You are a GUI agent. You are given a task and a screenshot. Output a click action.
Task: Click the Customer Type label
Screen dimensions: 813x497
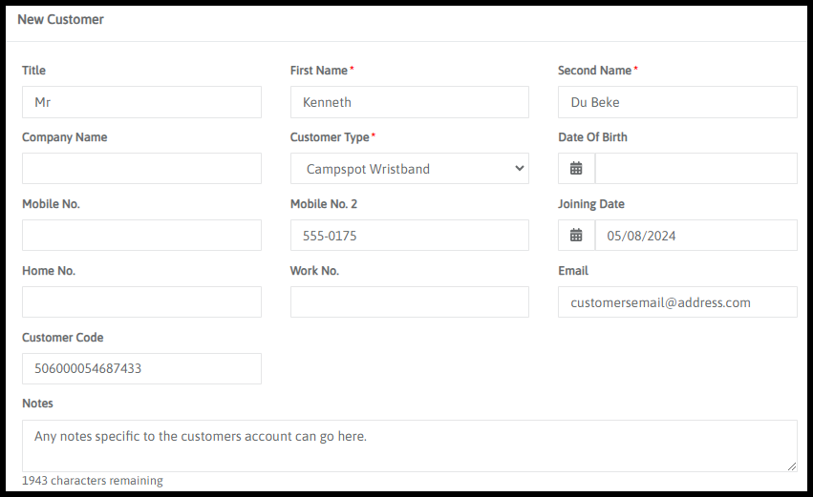(330, 137)
